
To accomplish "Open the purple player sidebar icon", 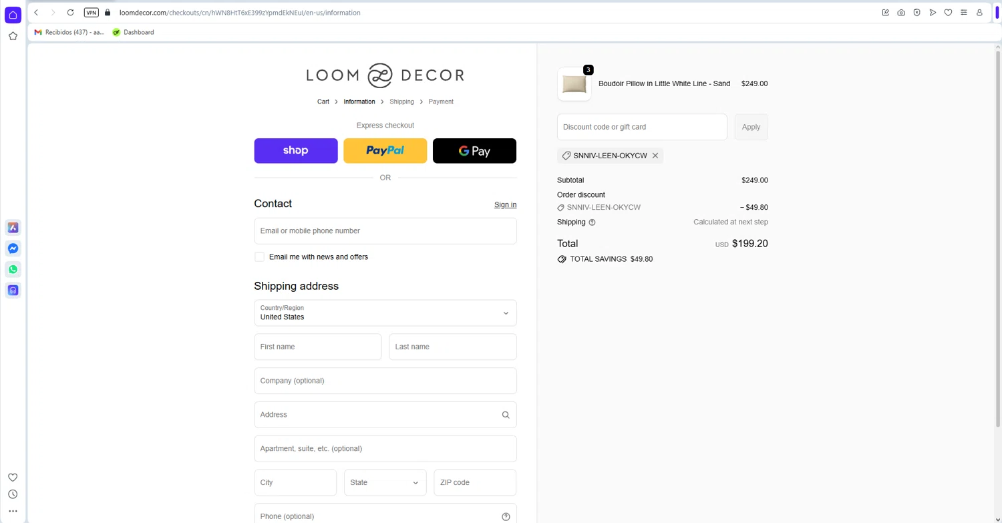I will tap(13, 290).
